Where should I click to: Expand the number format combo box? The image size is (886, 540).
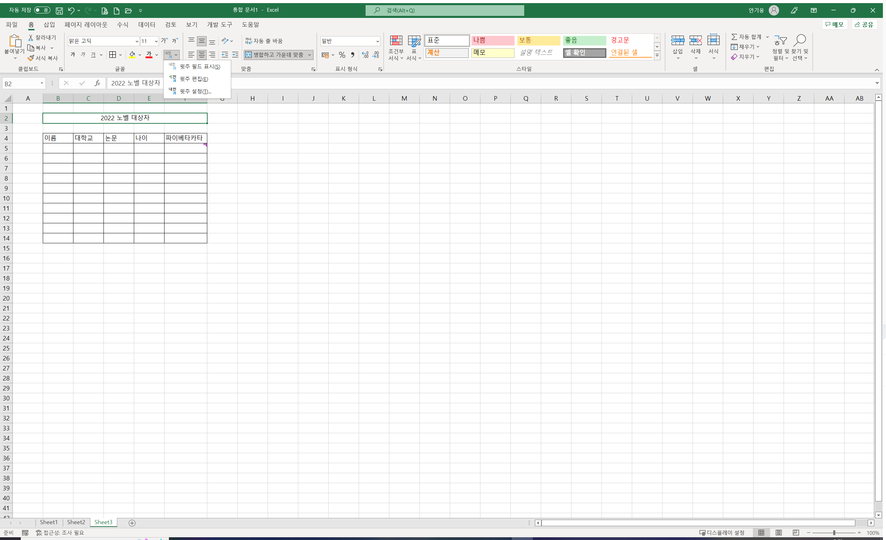pos(377,41)
